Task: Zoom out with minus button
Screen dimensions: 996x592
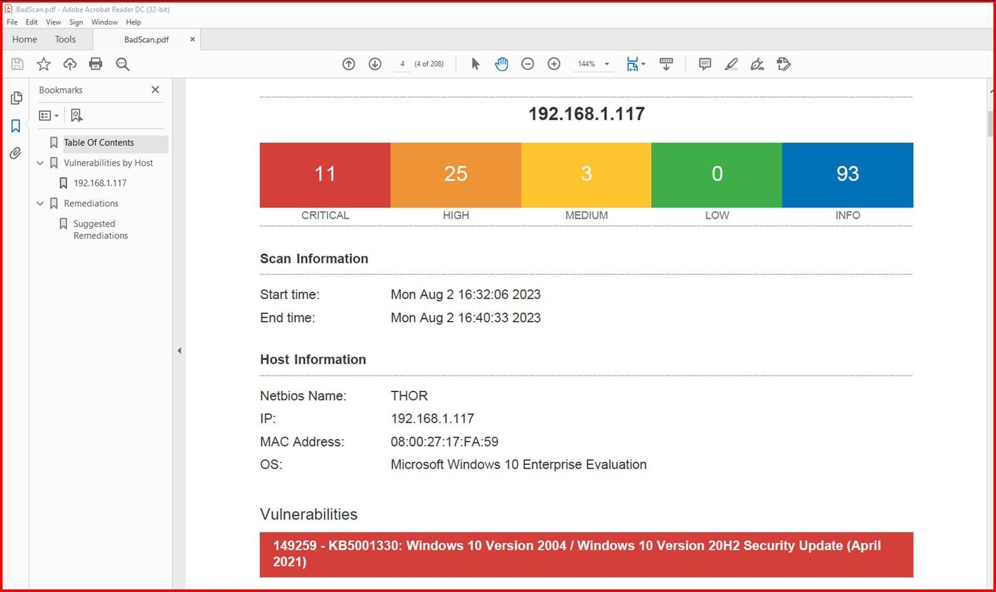Action: coord(527,64)
